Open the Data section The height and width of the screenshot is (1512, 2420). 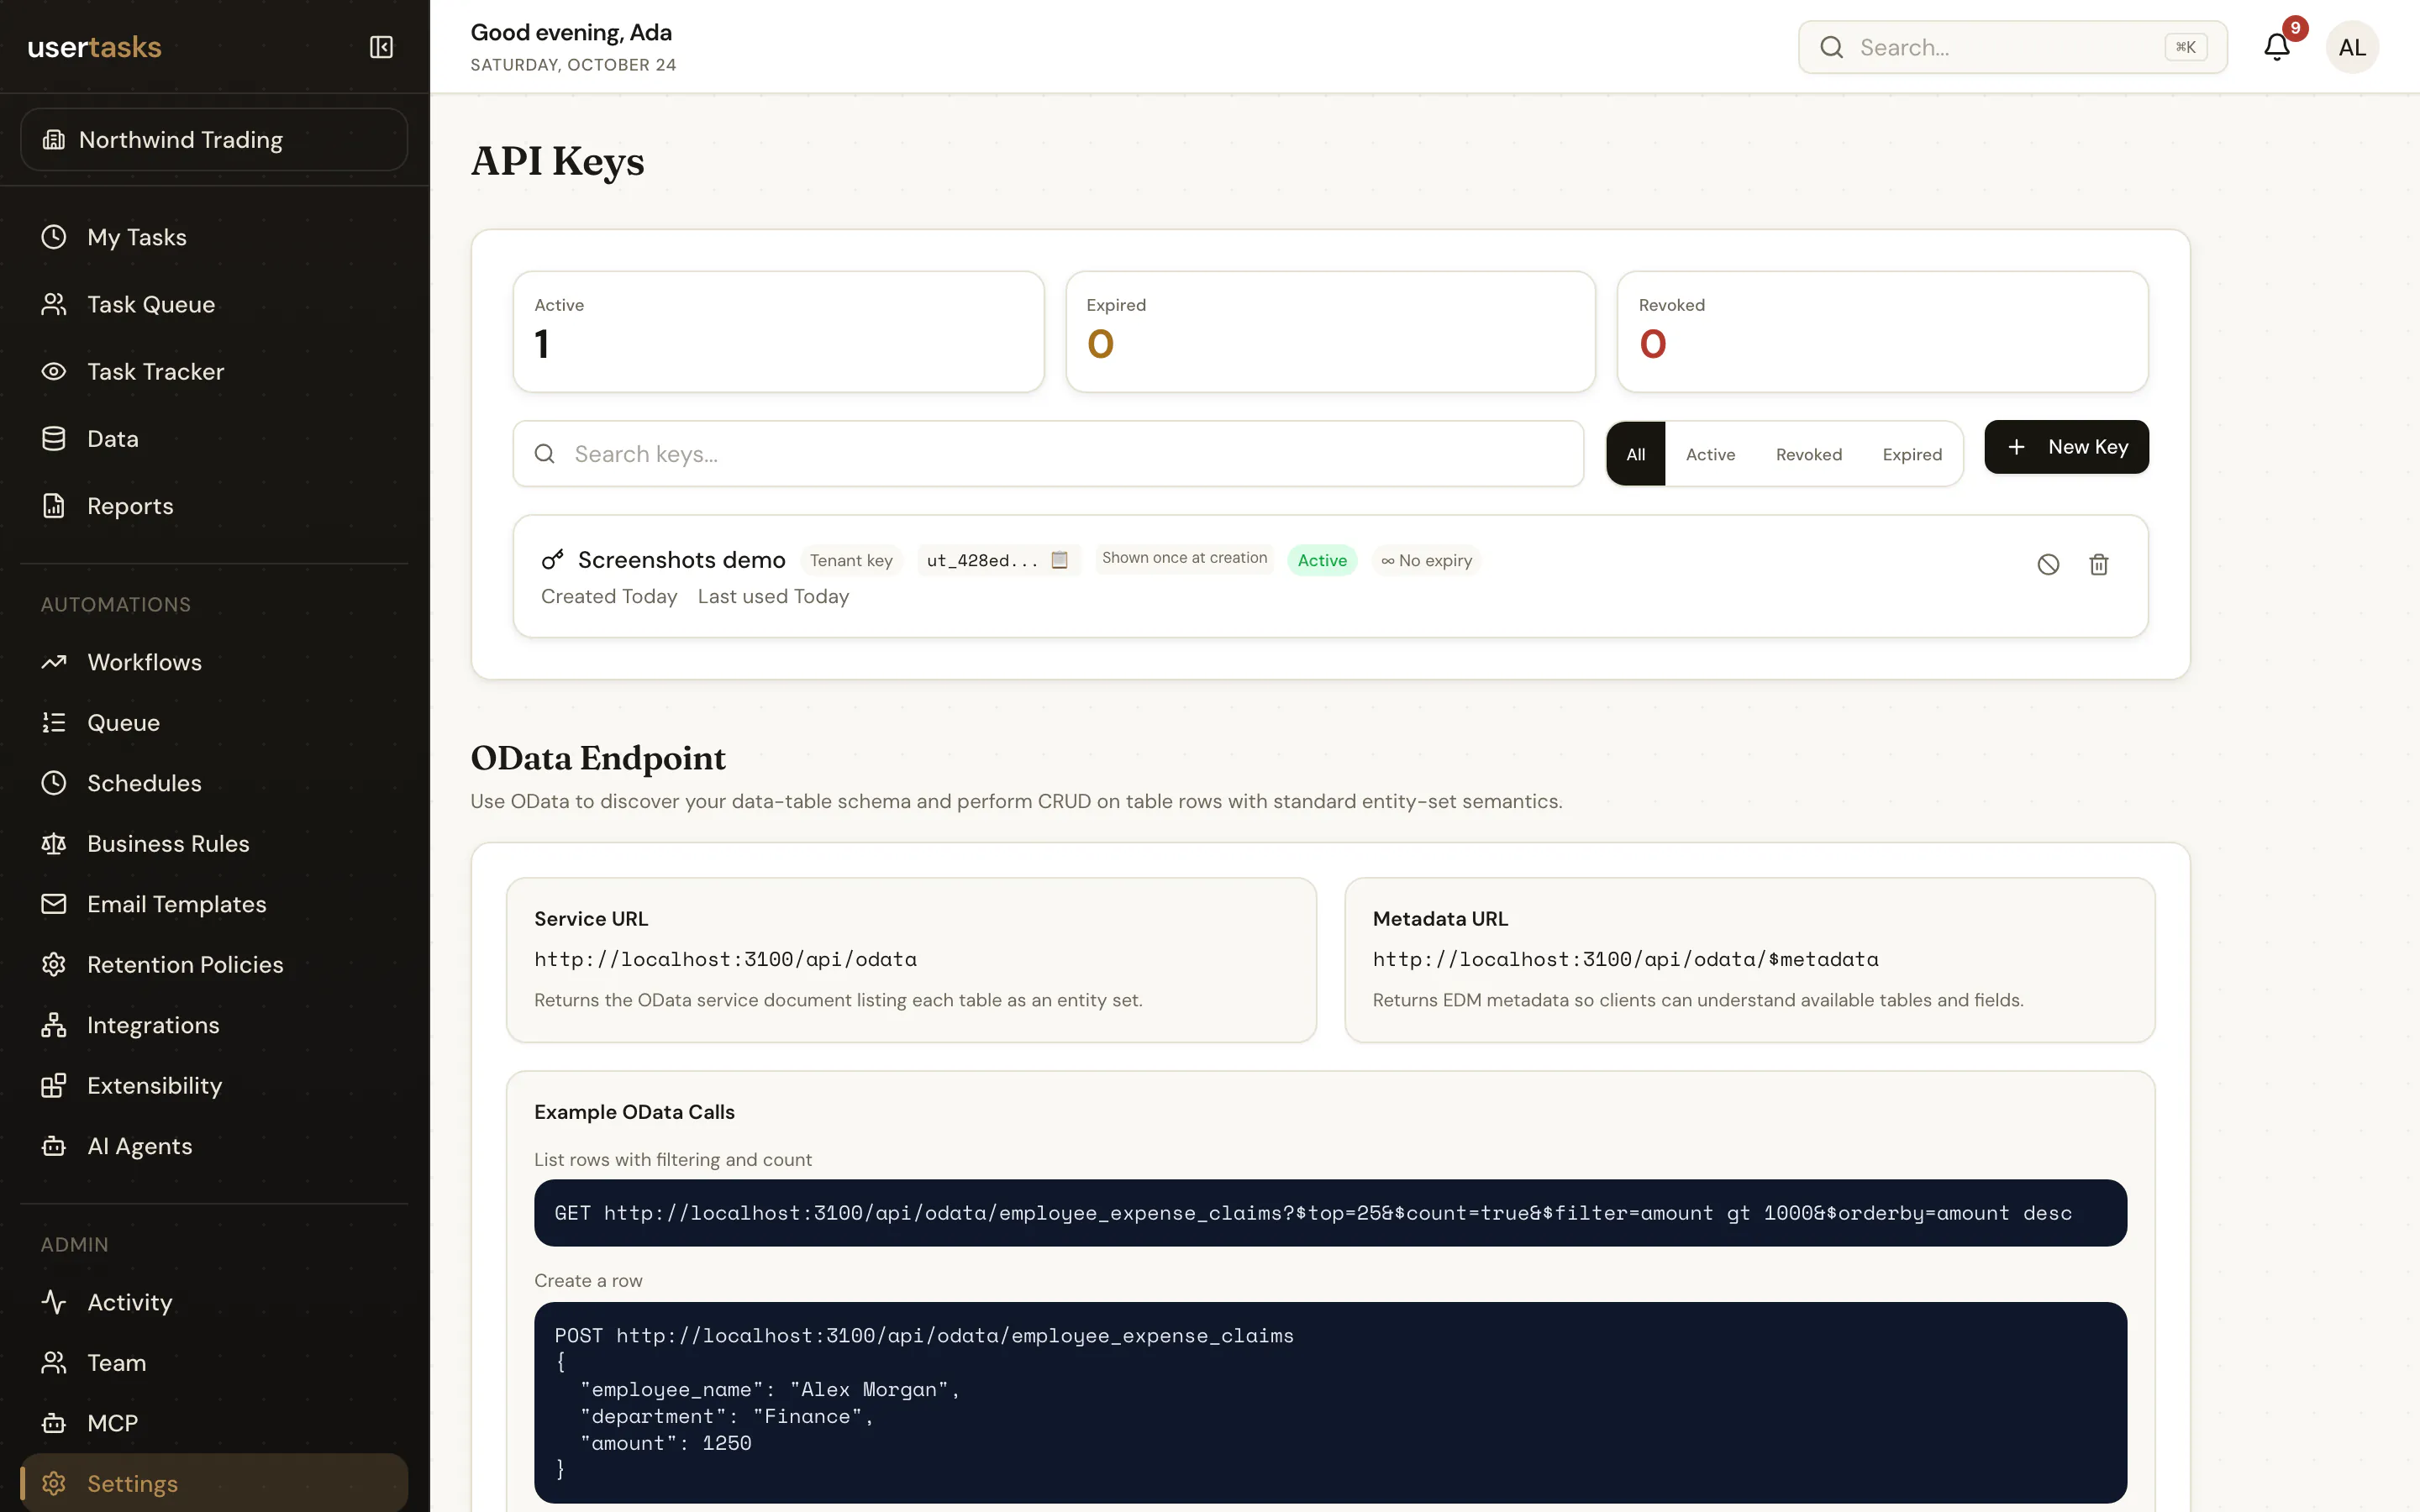click(214, 438)
